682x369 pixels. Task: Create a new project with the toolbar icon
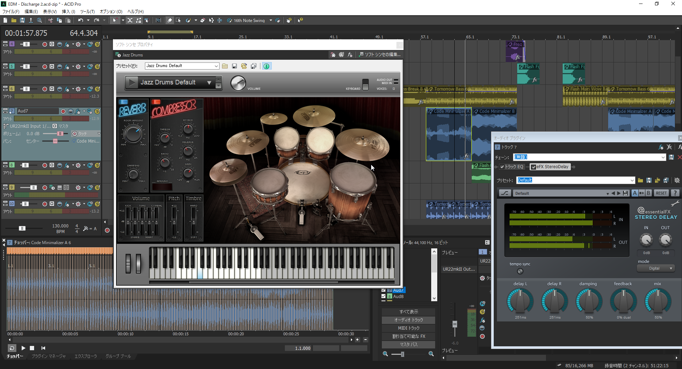[x=5, y=20]
